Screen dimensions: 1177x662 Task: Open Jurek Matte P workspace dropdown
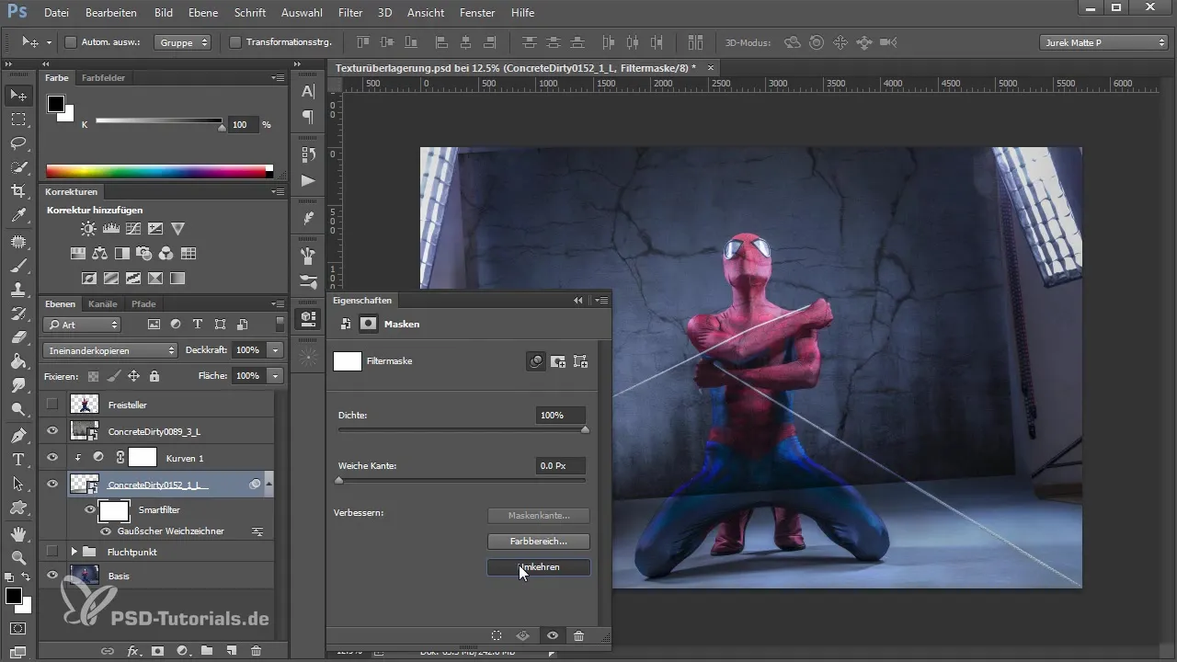pyautogui.click(x=1103, y=42)
